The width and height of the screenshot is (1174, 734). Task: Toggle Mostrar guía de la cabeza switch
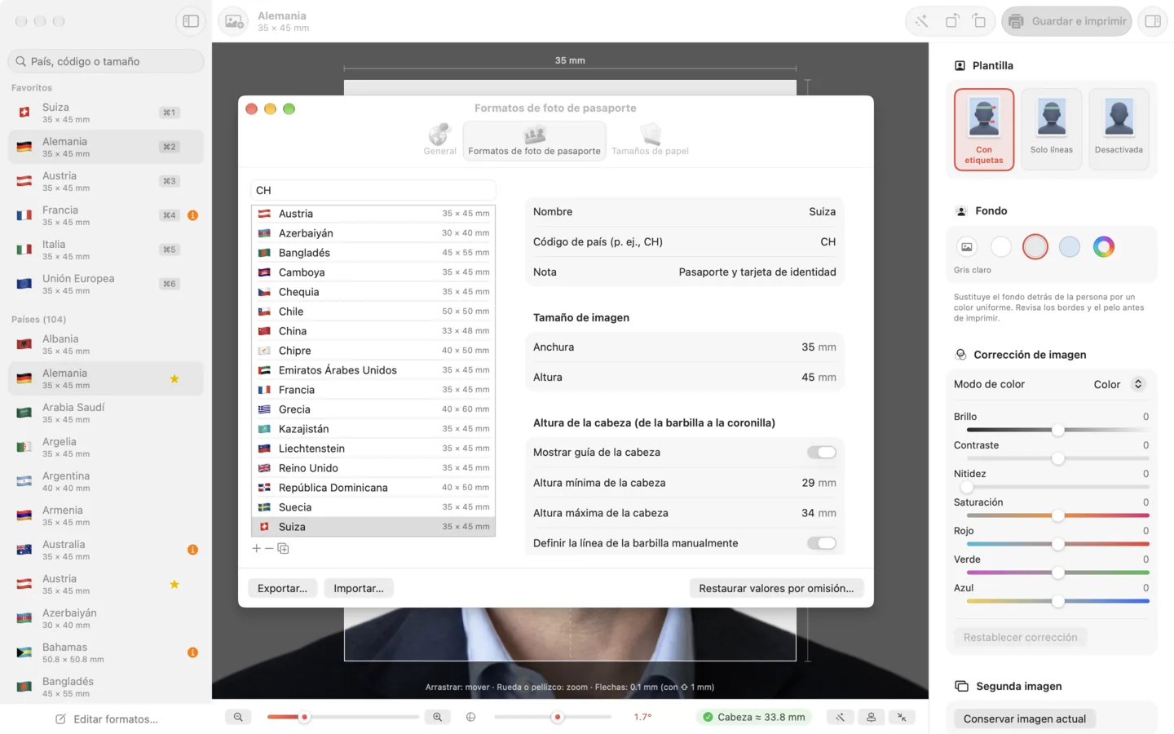(x=821, y=453)
